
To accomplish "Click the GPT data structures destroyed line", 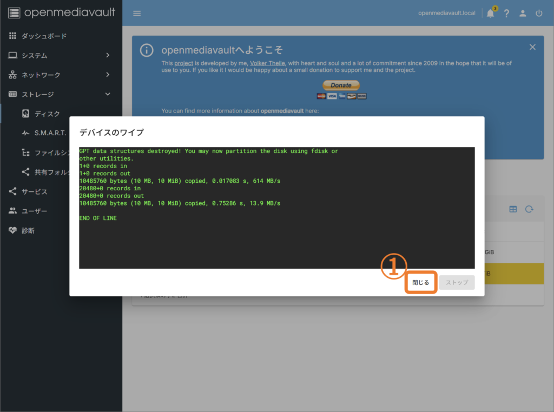I will (208, 151).
